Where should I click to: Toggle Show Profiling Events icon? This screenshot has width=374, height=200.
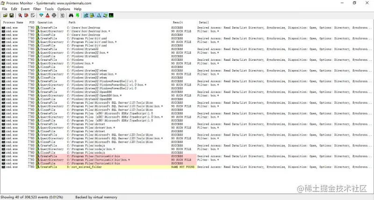click(x=111, y=15)
